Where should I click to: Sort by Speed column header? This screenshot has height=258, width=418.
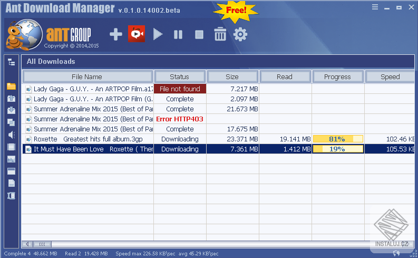[x=390, y=77]
